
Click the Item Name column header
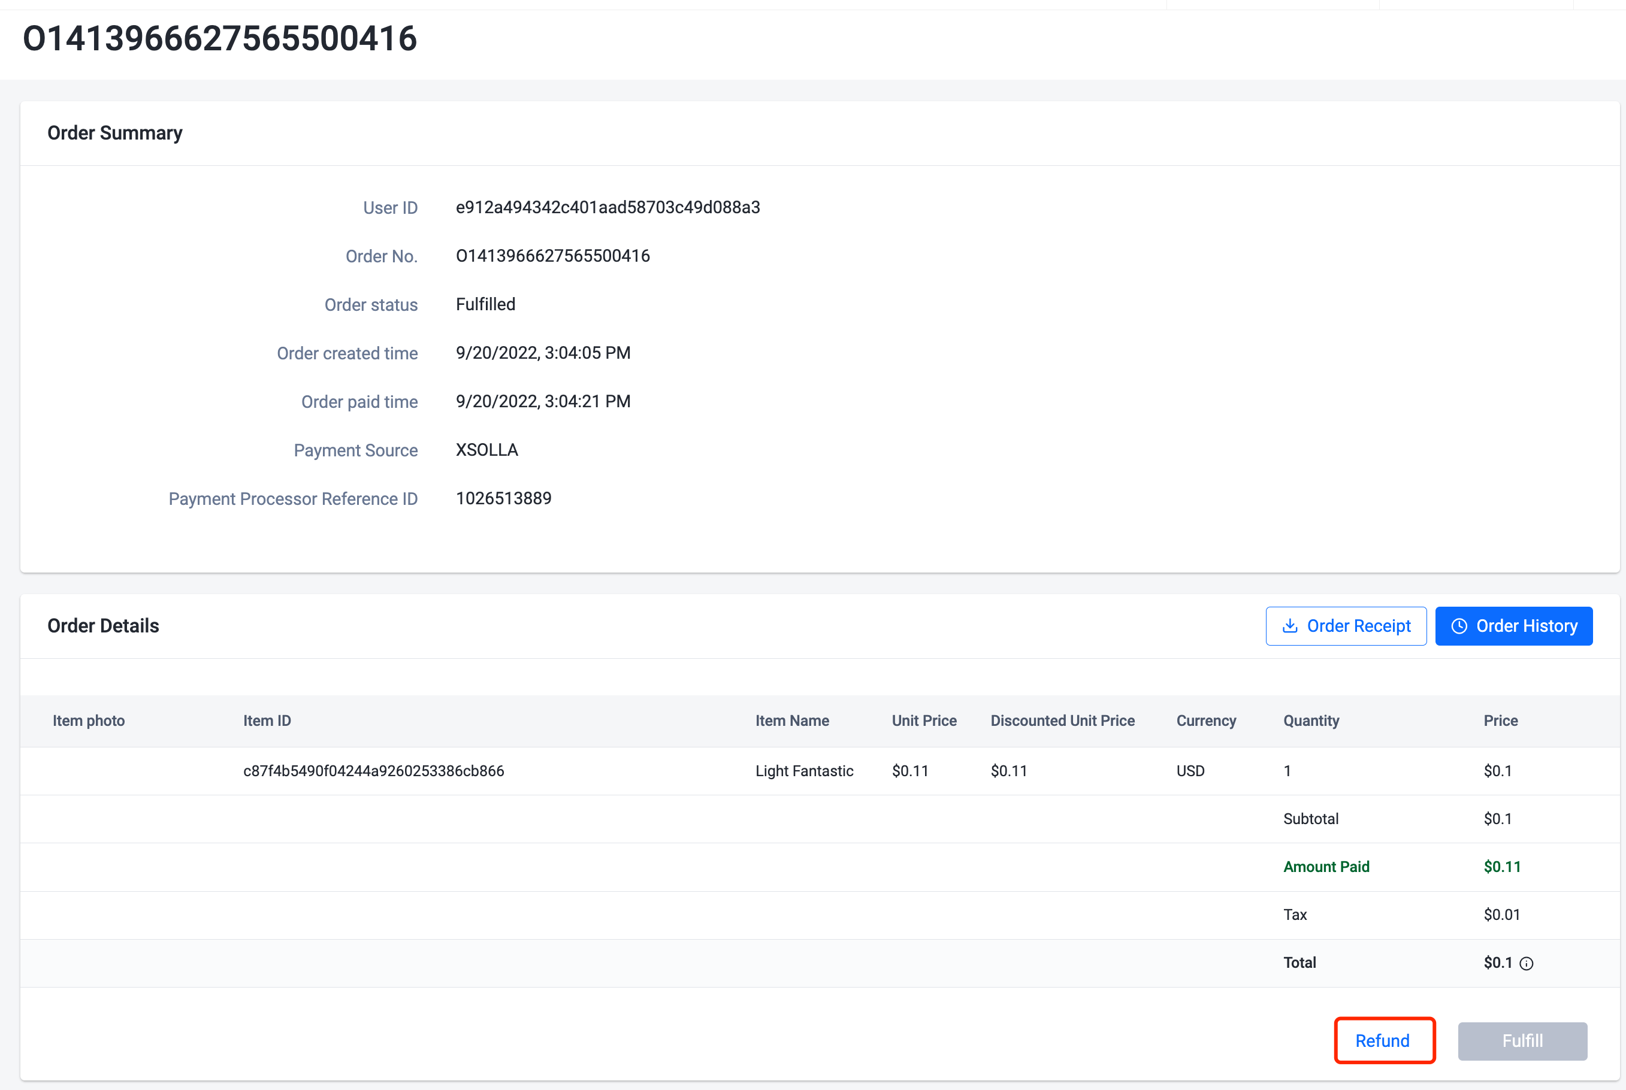pyautogui.click(x=792, y=721)
